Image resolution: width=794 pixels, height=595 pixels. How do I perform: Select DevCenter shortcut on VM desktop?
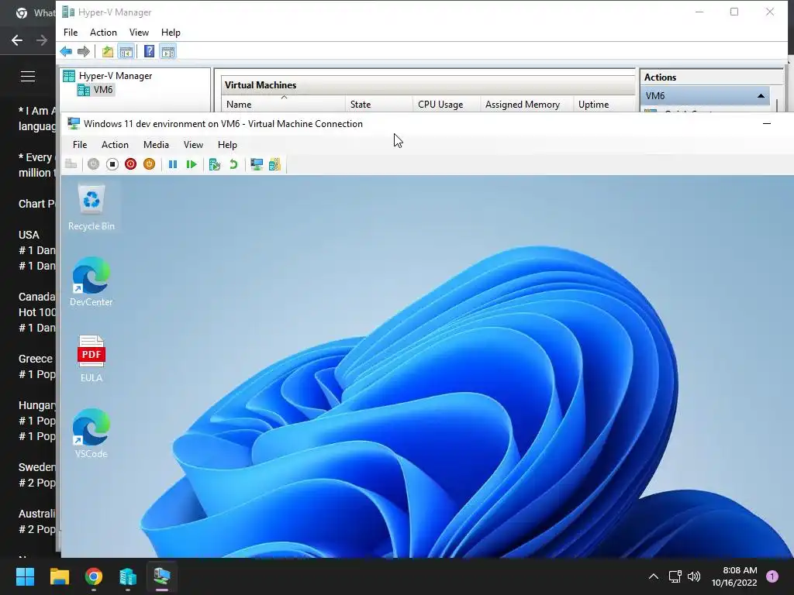click(x=91, y=282)
